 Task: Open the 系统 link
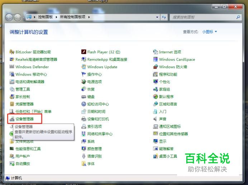click(x=91, y=141)
